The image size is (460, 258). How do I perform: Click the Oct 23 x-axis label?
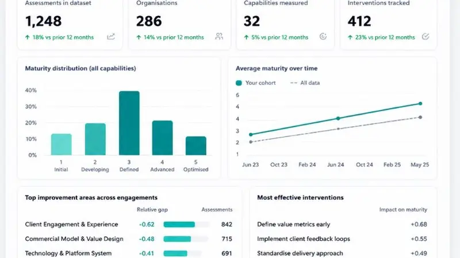(x=279, y=165)
